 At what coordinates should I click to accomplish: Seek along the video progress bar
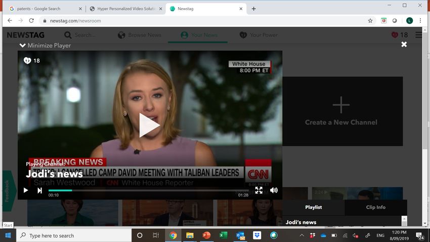(148, 190)
